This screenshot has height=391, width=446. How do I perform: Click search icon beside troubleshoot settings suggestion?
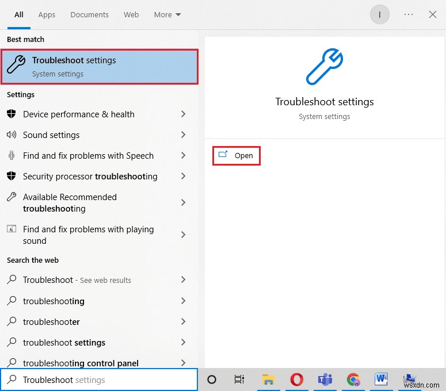tap(12, 342)
